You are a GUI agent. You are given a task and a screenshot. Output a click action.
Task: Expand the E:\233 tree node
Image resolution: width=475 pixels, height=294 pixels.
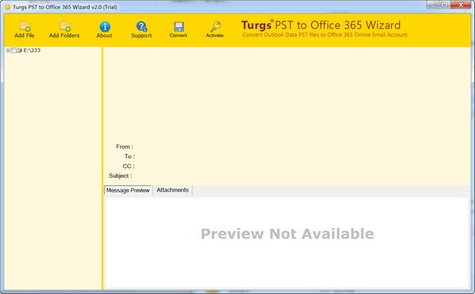pyautogui.click(x=8, y=50)
